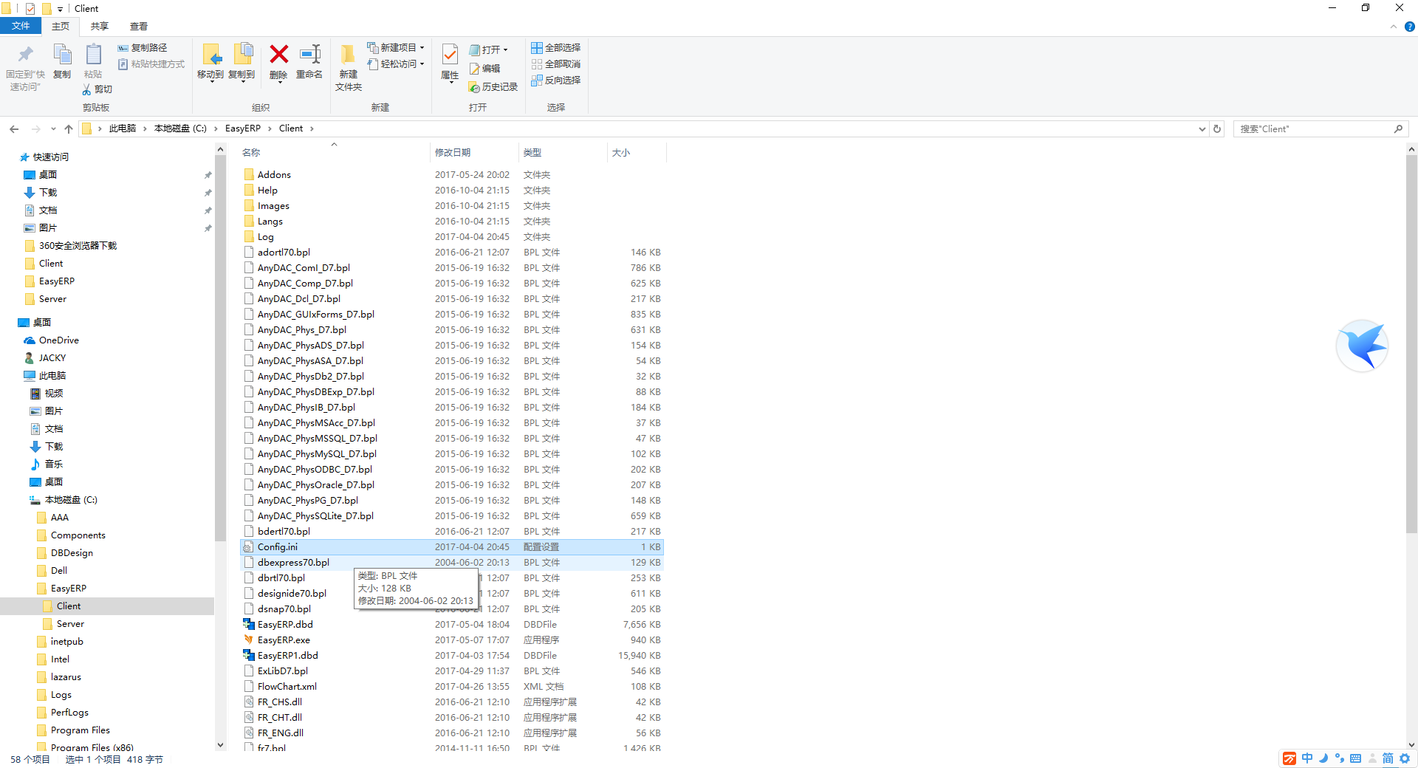The image size is (1418, 768).
Task: Open Properties via the checkmark icon
Action: [450, 55]
